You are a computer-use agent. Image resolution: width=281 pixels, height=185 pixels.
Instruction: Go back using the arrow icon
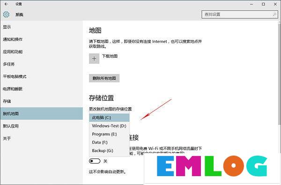tap(6, 4)
